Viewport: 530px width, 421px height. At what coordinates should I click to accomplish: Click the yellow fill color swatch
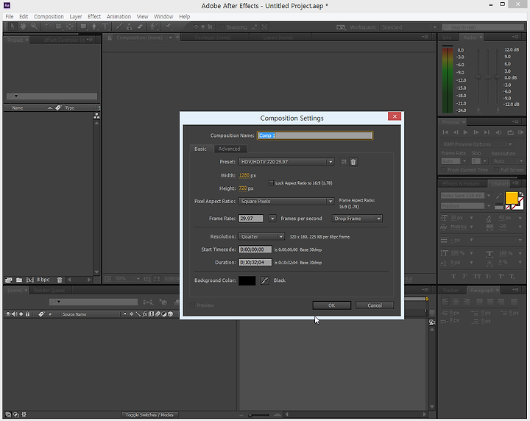click(x=511, y=198)
